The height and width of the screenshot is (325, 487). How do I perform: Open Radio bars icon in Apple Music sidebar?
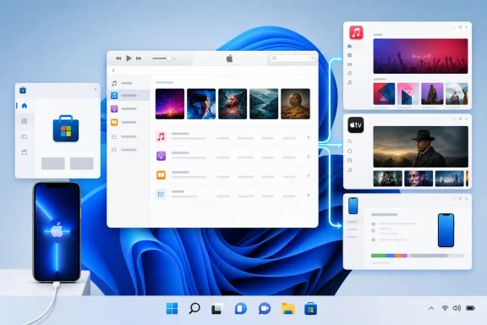(350, 64)
